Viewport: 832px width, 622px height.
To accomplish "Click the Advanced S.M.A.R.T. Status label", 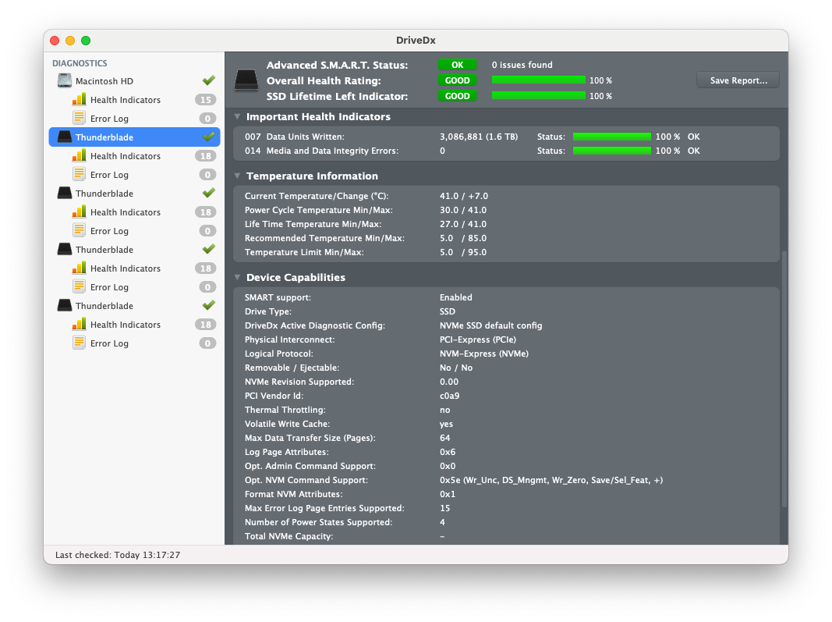I will tap(337, 66).
